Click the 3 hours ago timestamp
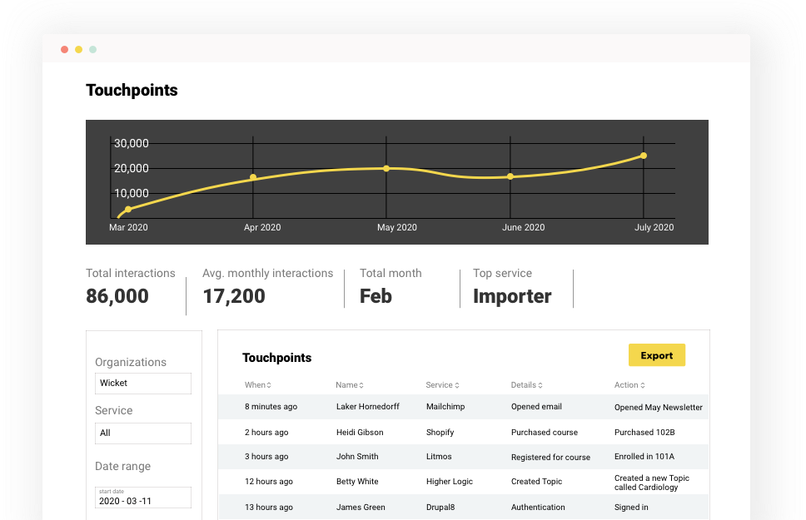The image size is (806, 520). coord(266,456)
